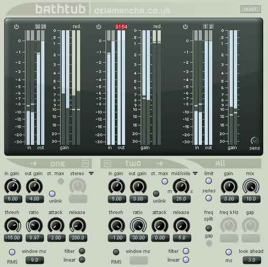Click section ONE attack value 2.00
This screenshot has height=267, width=268.
coord(56,238)
